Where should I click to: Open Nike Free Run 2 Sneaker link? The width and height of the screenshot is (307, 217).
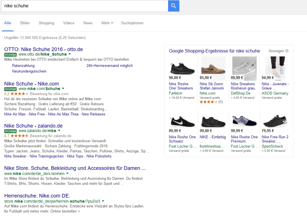(275, 139)
